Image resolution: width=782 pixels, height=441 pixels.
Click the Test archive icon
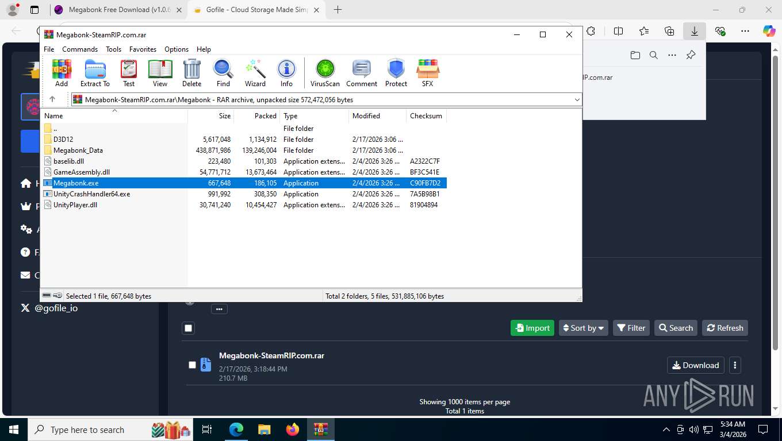coord(129,73)
